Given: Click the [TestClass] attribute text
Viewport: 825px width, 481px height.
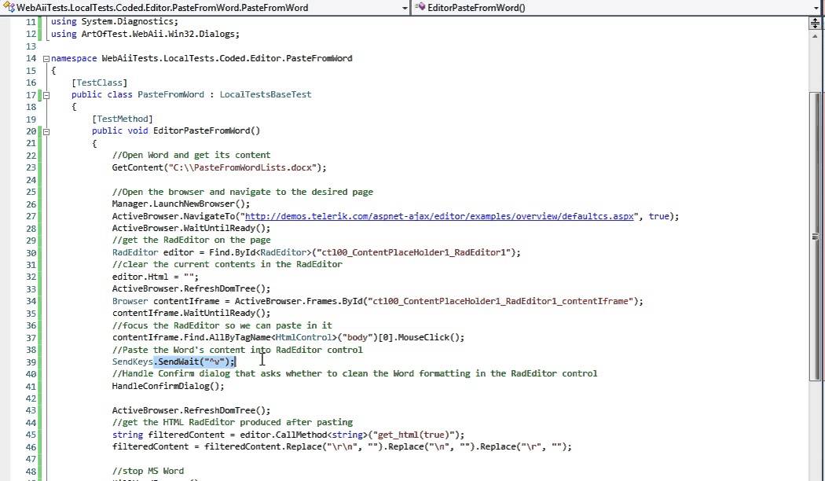Looking at the screenshot, I should click(x=100, y=83).
